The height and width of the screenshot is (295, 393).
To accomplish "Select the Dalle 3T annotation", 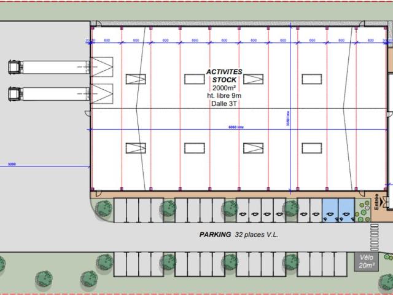I will coord(224,104).
